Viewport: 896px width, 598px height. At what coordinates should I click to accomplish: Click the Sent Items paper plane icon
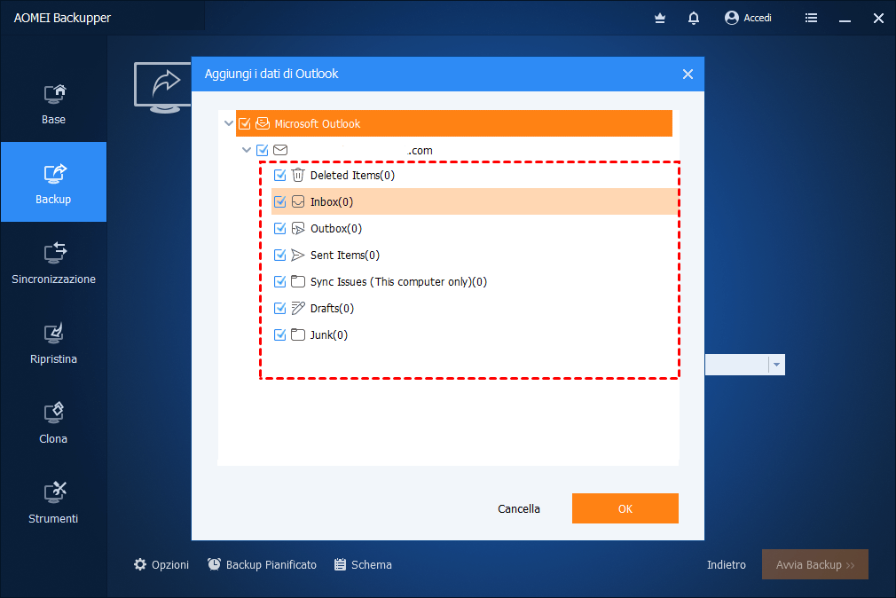pyautogui.click(x=298, y=255)
